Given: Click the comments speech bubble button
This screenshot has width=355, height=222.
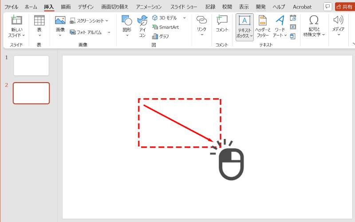Looking at the screenshot, I should (x=327, y=7).
